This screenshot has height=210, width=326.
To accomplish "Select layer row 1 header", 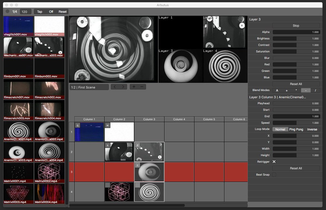I will [x=72, y=132].
